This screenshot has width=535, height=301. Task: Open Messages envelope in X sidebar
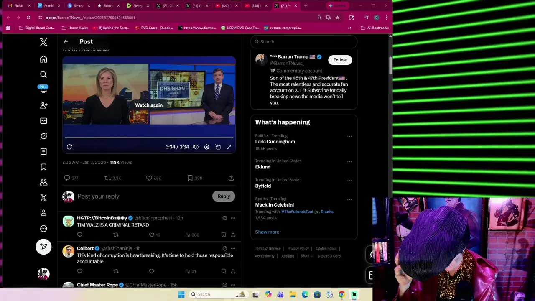[x=43, y=121]
